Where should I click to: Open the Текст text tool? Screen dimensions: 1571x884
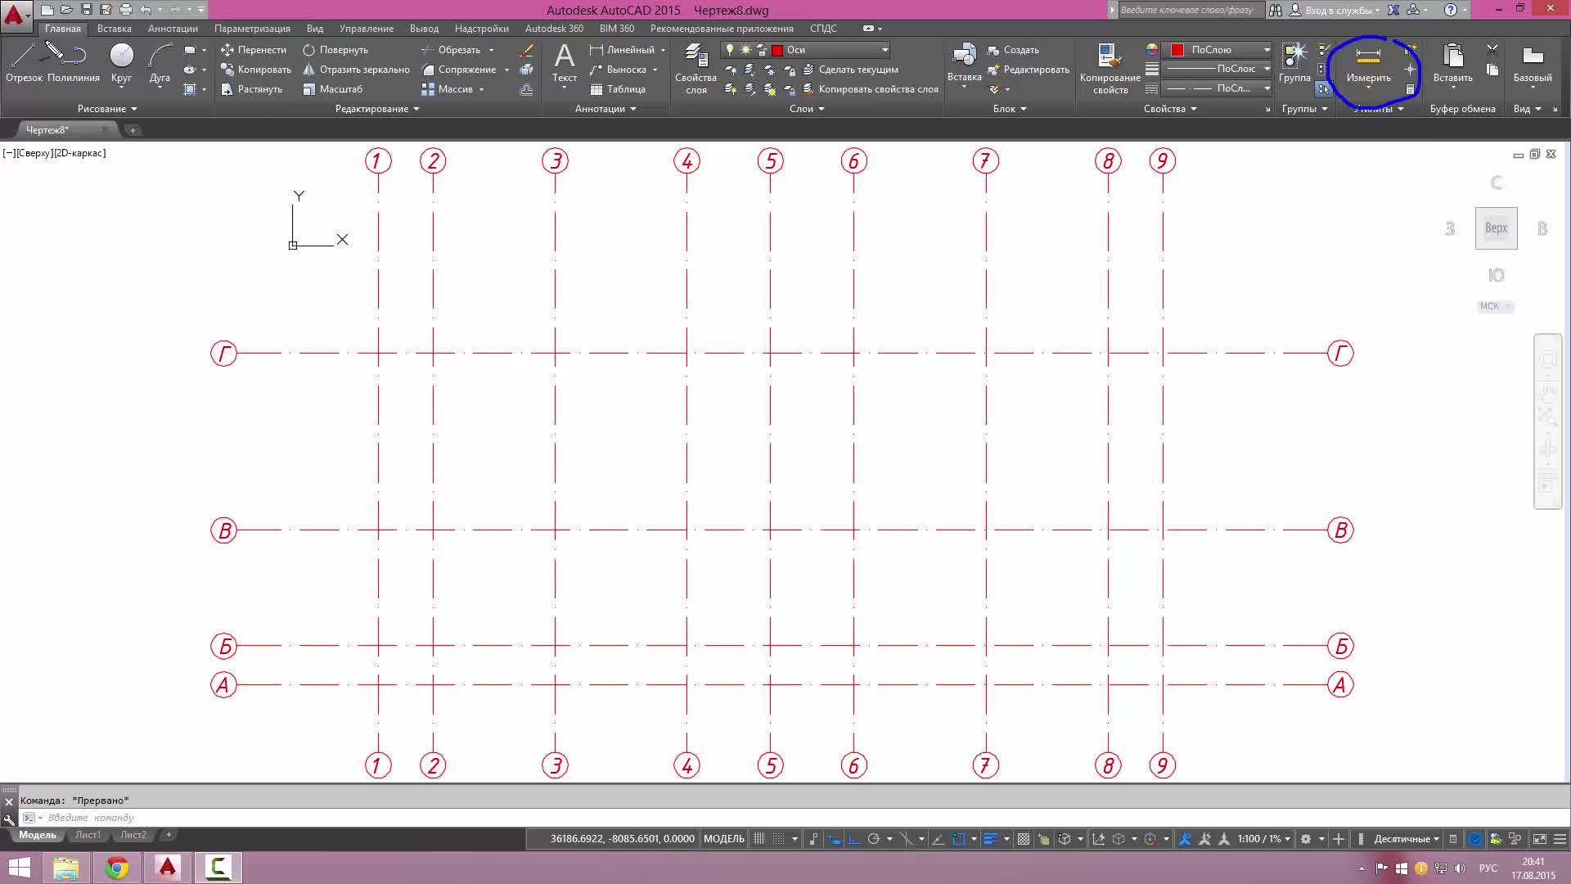pos(564,63)
